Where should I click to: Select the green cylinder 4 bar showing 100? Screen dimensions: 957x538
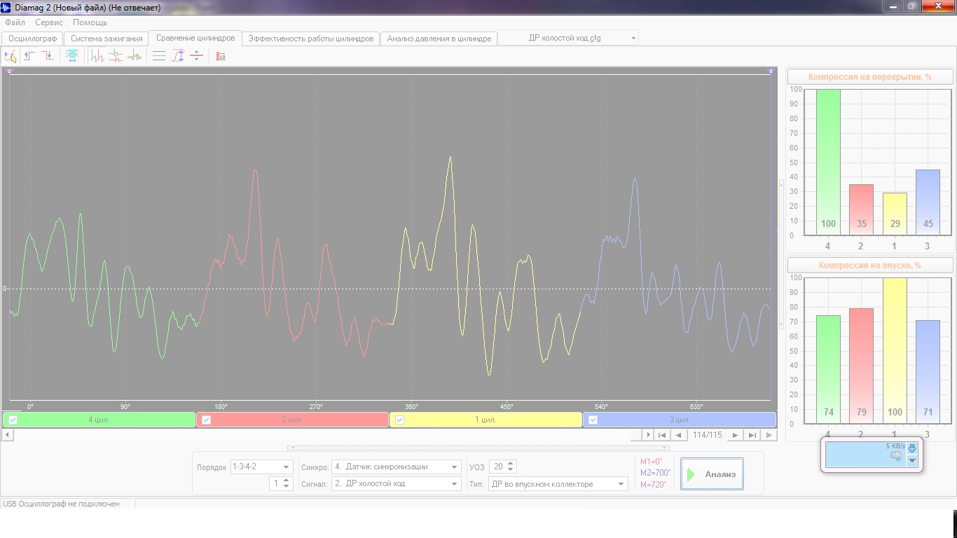click(828, 162)
